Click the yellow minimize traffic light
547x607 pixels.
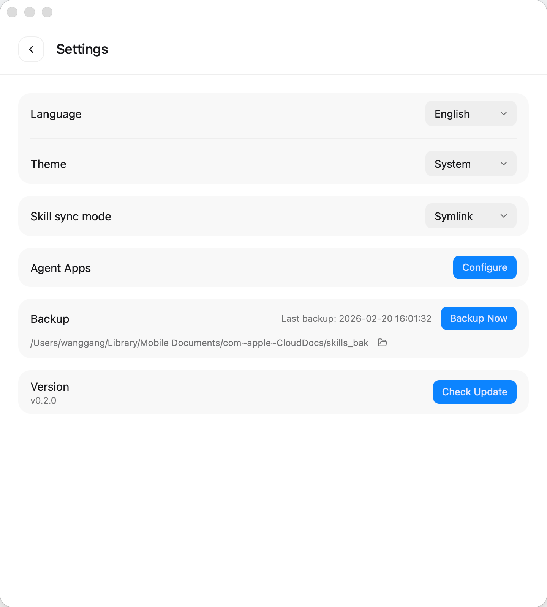(x=30, y=12)
